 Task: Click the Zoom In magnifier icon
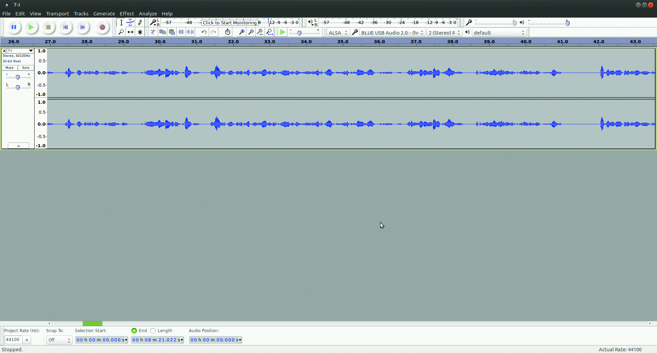(x=242, y=32)
